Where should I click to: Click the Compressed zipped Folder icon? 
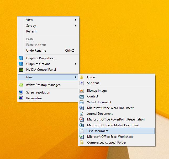tap(82, 142)
